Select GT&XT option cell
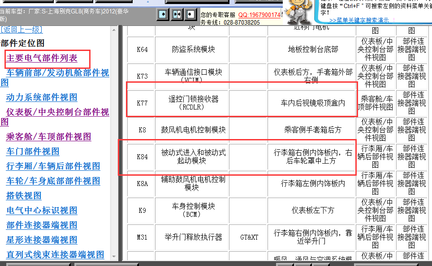 point(248,237)
